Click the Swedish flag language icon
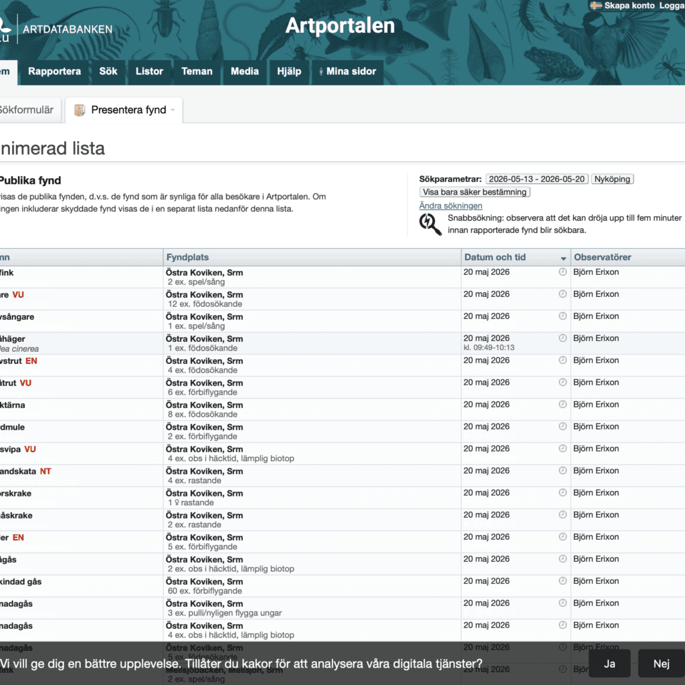685x685 pixels. click(x=596, y=5)
